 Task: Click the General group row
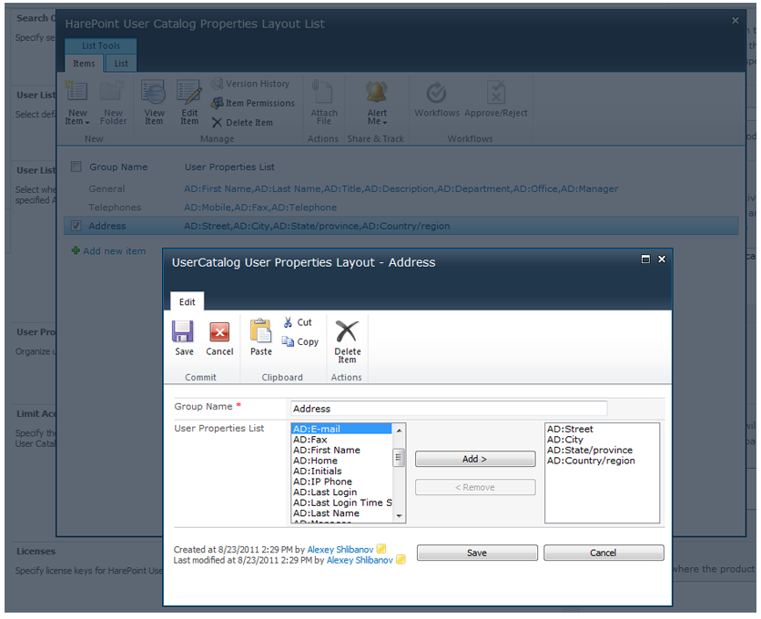click(401, 188)
